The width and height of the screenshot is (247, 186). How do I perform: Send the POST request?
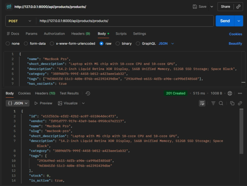pyautogui.click(x=225, y=21)
